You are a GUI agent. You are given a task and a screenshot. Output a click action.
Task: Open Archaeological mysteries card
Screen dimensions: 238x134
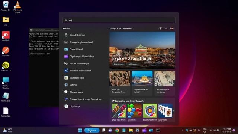click(165, 83)
